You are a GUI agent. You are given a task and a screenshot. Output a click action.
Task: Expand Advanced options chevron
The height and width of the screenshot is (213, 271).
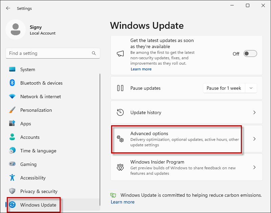[254, 139]
